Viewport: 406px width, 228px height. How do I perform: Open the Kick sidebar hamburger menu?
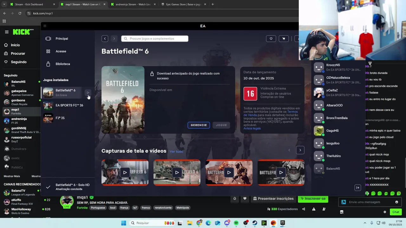(x=7, y=32)
